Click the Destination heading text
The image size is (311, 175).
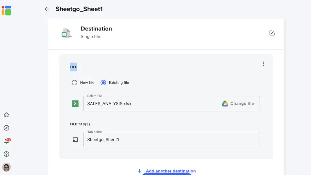(96, 29)
